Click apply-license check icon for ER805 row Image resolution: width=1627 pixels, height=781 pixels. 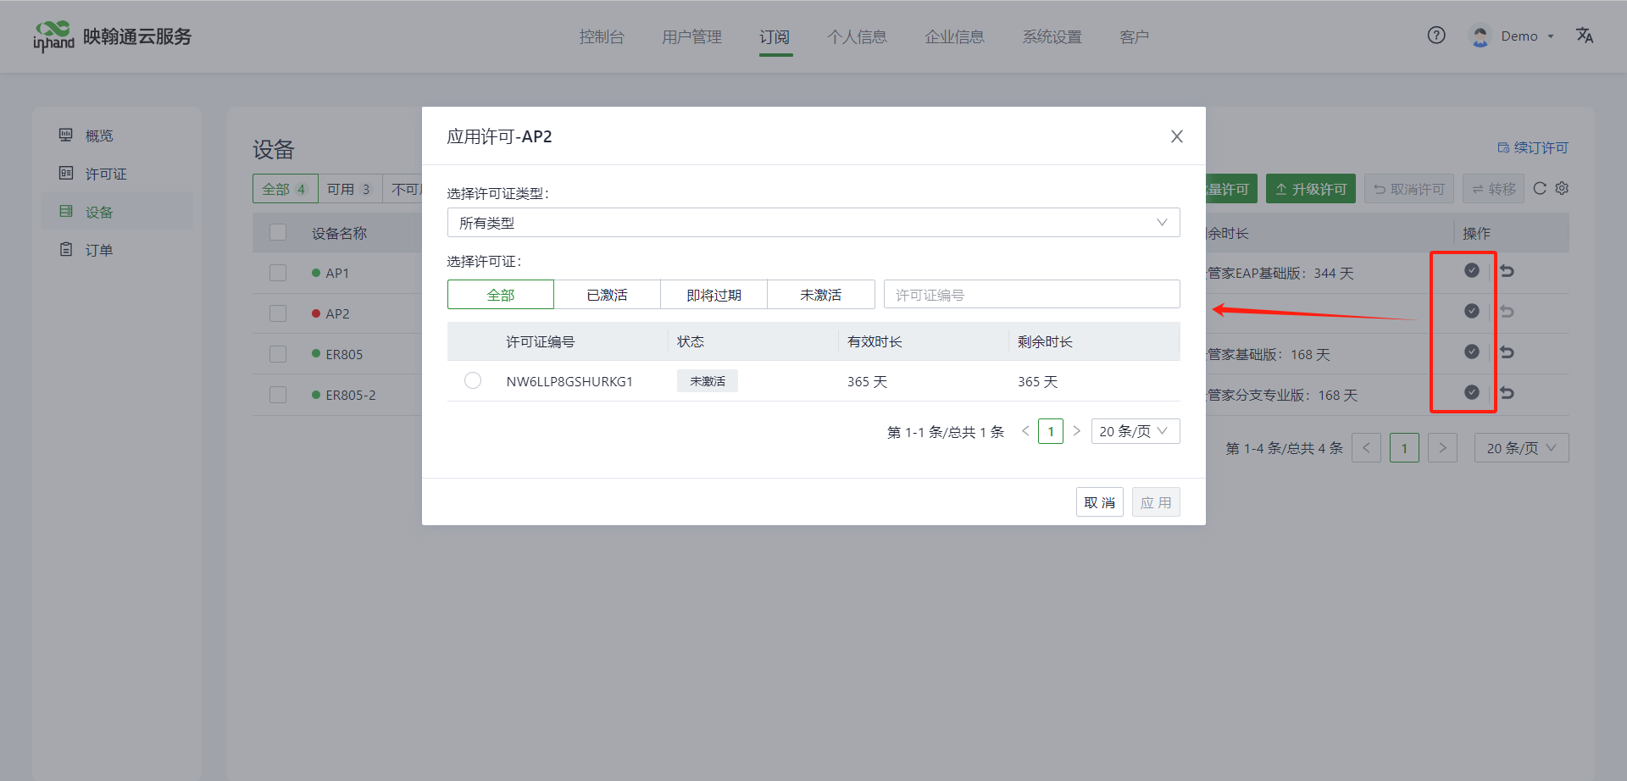1472,352
